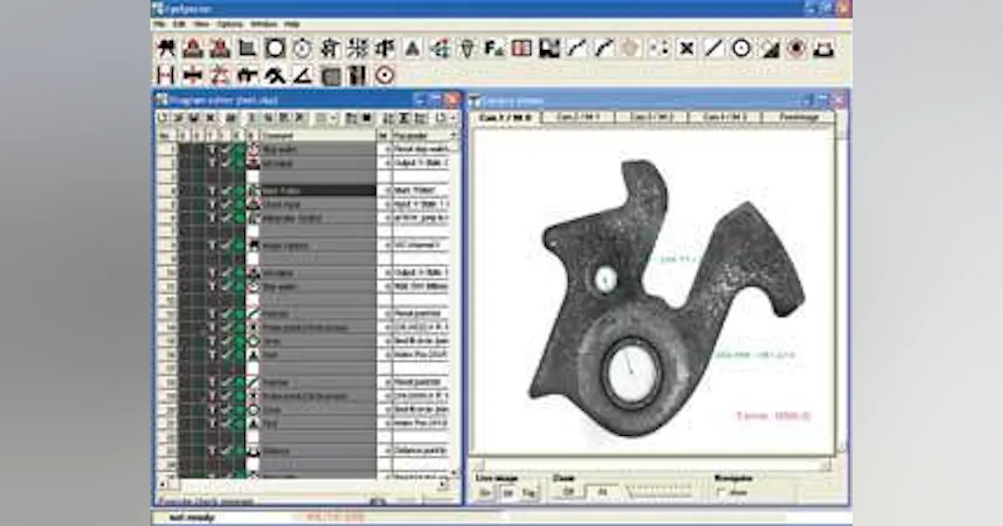Enable the Navigator show checkbox
This screenshot has width=1003, height=526.
click(x=720, y=493)
